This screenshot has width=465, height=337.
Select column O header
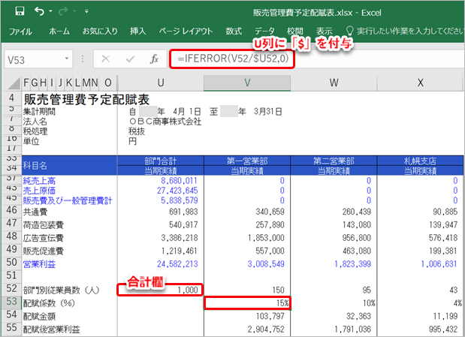[x=108, y=83]
